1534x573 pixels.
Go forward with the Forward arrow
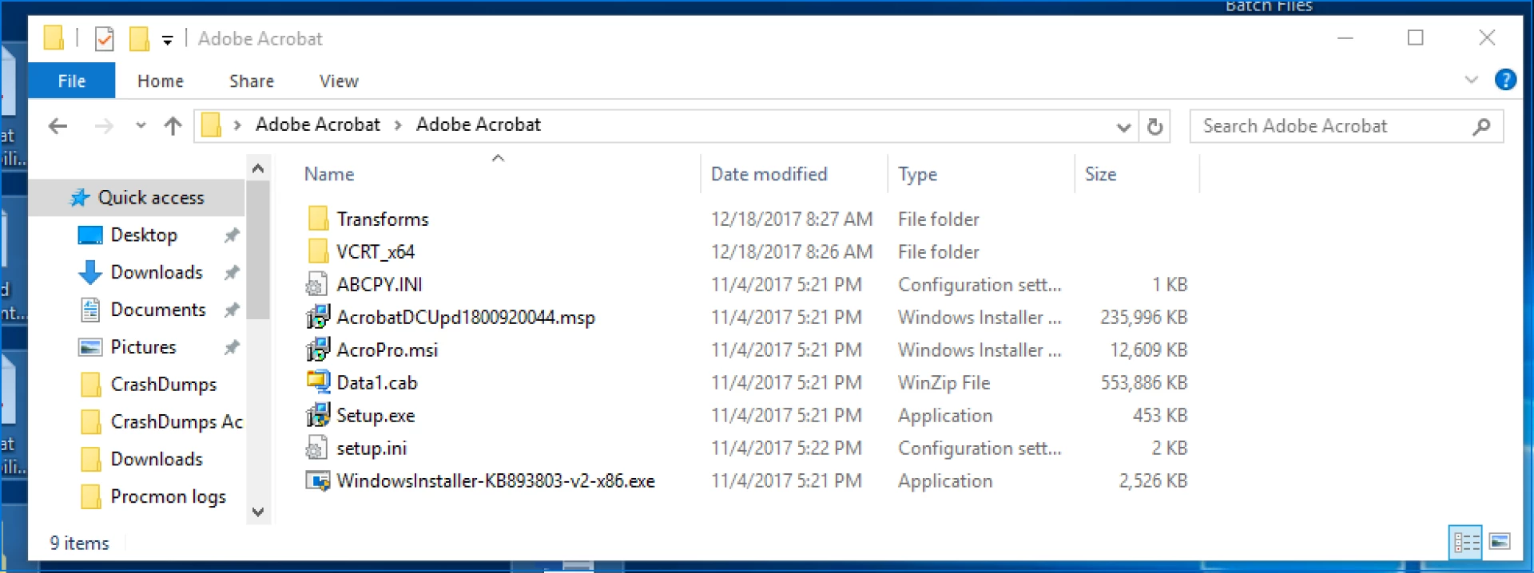[x=104, y=126]
